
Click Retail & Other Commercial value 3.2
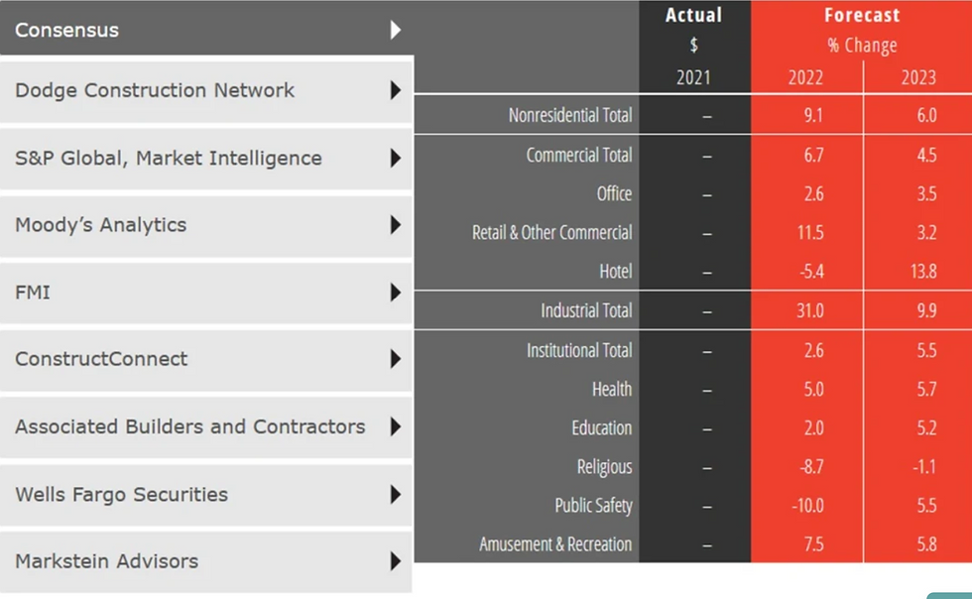(926, 233)
